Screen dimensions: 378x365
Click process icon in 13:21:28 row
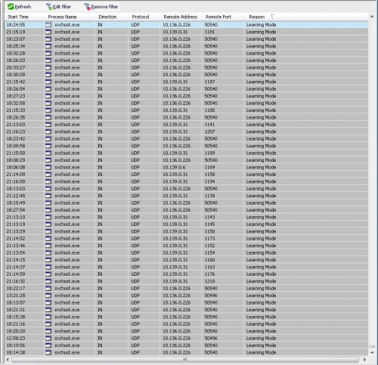[x=48, y=295]
